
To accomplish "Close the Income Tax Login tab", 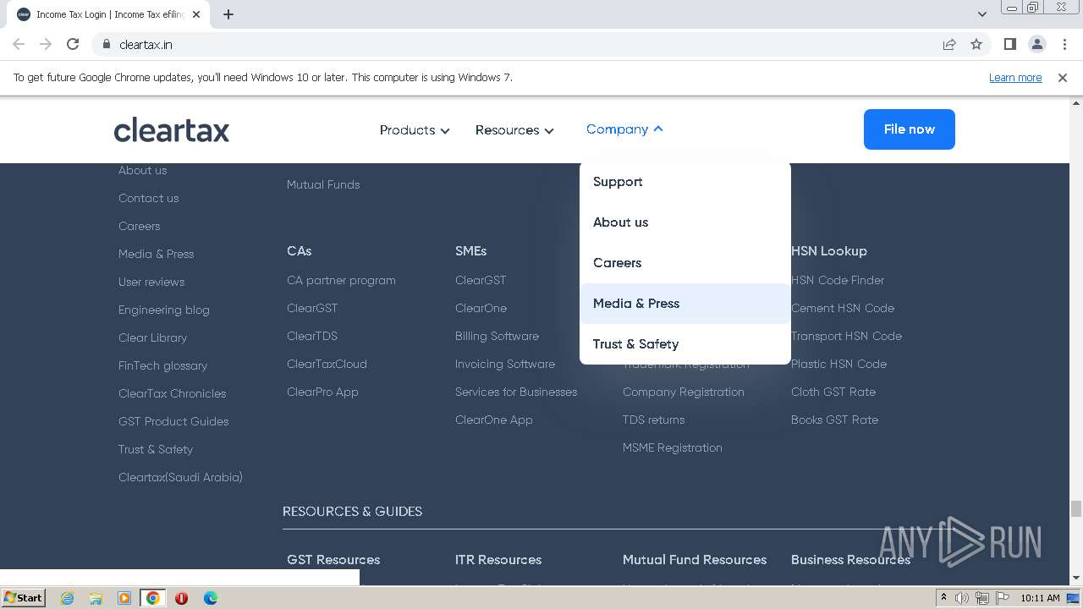I will click(196, 14).
